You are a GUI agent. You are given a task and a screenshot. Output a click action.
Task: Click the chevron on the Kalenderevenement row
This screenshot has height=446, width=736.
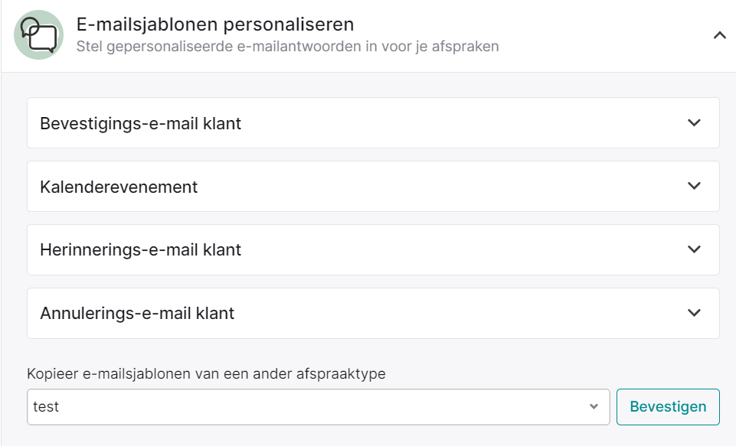click(694, 186)
